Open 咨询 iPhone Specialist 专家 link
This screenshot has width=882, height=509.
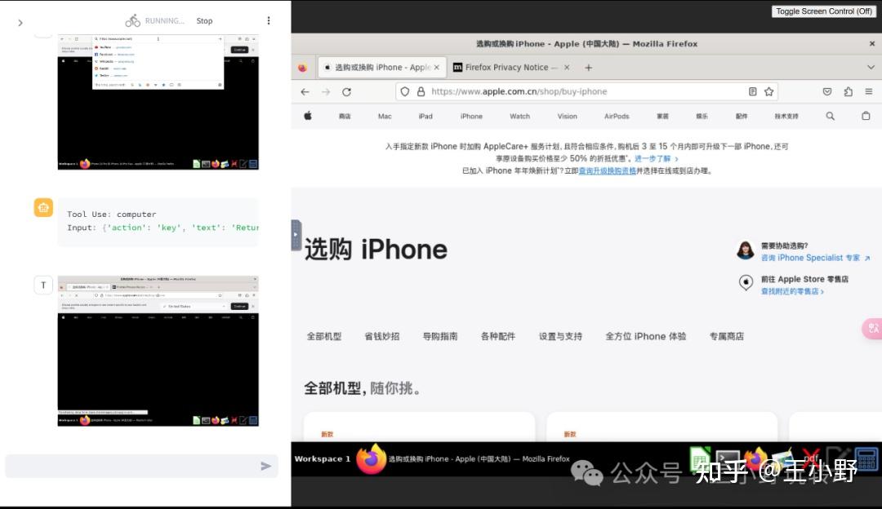[815, 258]
